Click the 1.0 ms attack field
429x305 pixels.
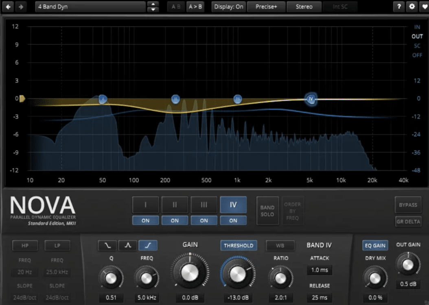319,270
